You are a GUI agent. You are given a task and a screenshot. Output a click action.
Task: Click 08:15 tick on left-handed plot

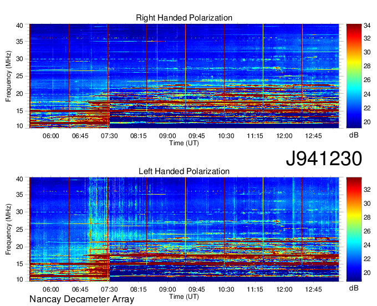point(138,289)
